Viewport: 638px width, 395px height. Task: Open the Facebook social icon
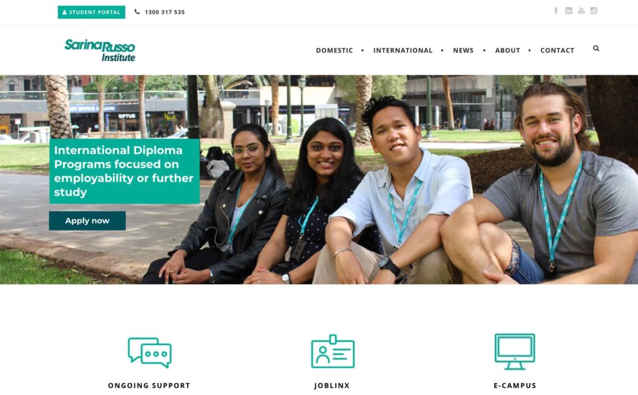[556, 11]
